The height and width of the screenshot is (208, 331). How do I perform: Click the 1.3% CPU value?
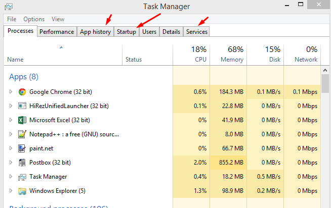coord(200,191)
